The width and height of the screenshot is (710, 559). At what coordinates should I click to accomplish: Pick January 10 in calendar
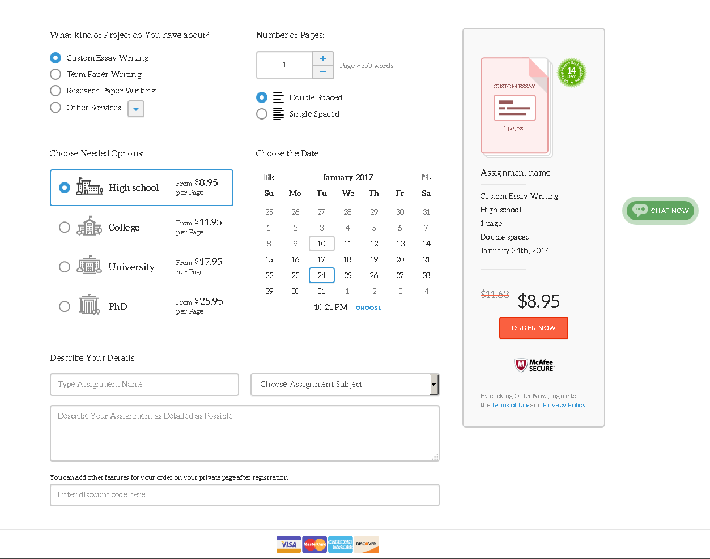(x=321, y=244)
